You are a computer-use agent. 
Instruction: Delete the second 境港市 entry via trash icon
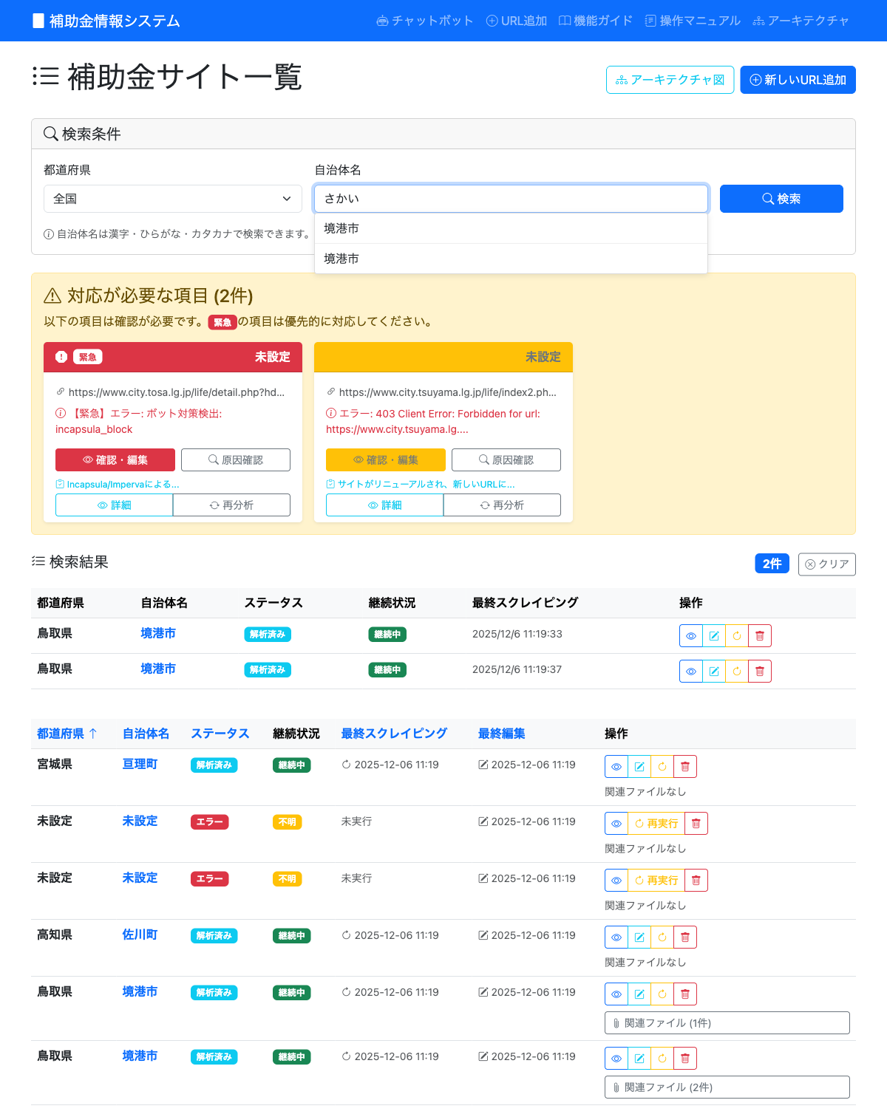click(759, 671)
